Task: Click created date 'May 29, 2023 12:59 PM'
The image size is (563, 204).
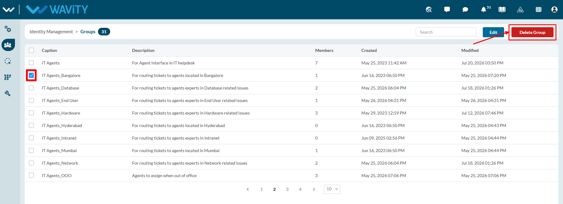Action: click(384, 113)
